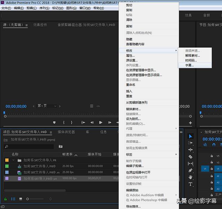Open sort icons control in project panel

51,199
